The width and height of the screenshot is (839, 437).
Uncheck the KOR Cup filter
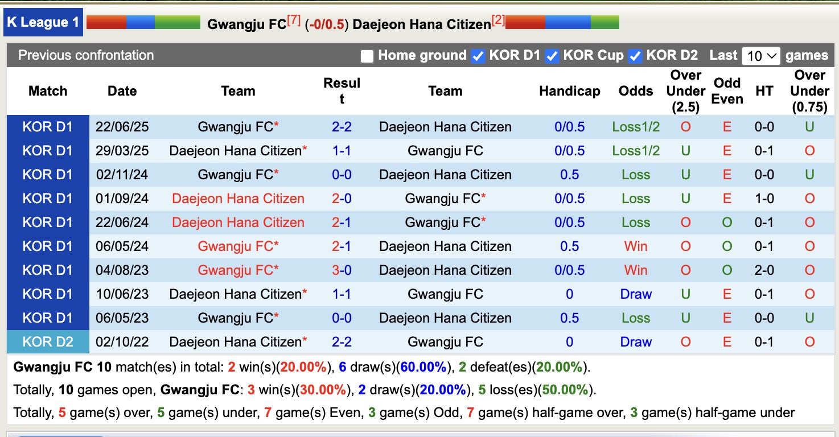551,56
